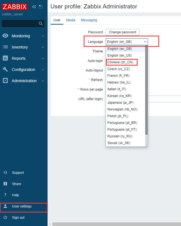Choose Japanese (ja_JP) language option
The width and height of the screenshot is (181, 226).
tap(126, 103)
